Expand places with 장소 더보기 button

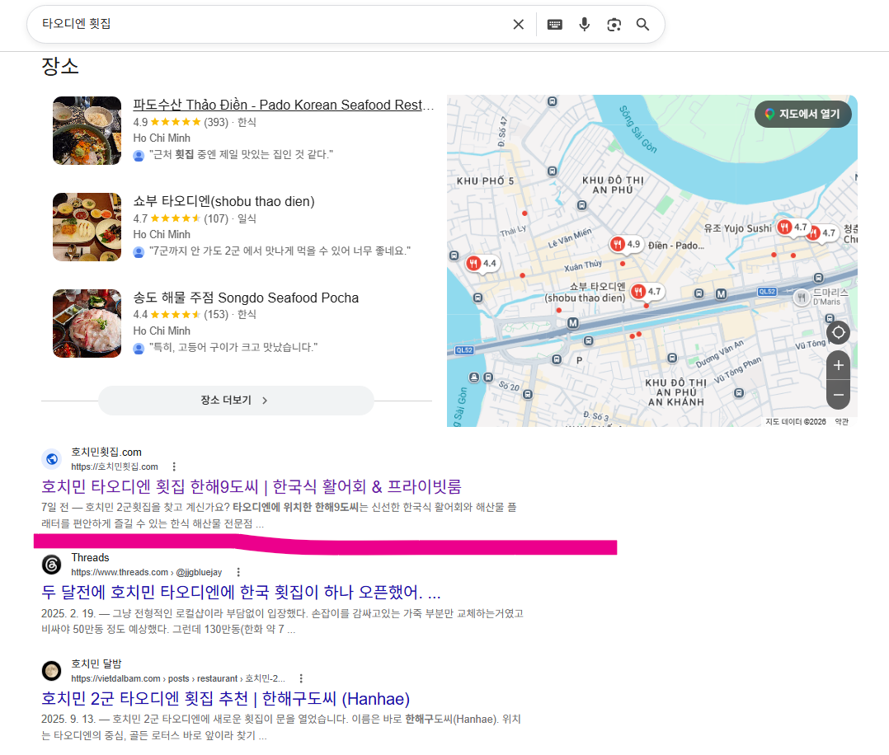236,401
